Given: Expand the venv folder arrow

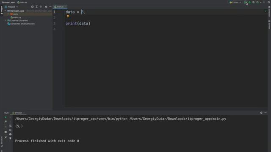Looking at the screenshot, I should pyautogui.click(x=8, y=14).
